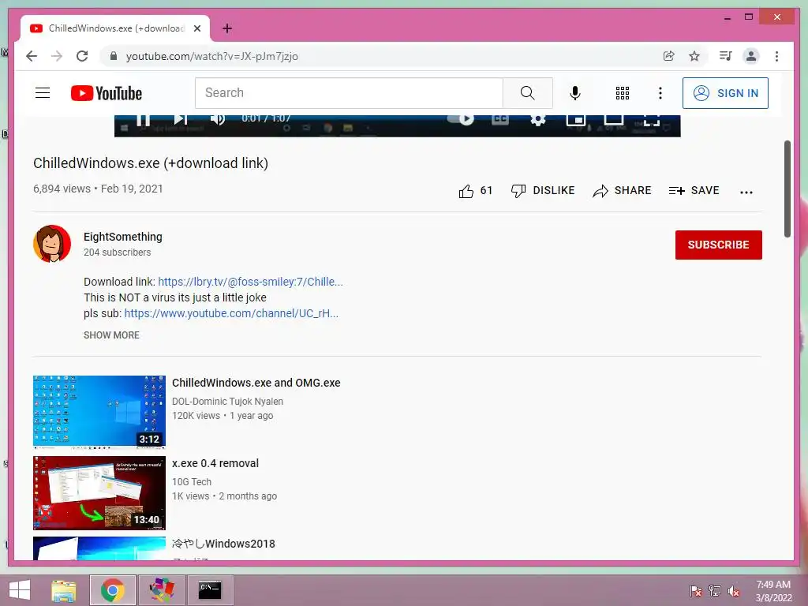Open ChilledWindows.exe and OMG.exe thumbnail
The width and height of the screenshot is (808, 606).
[99, 412]
